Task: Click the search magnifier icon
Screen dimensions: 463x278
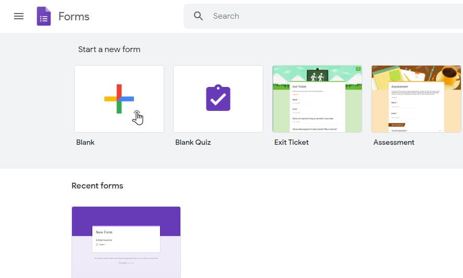Action: [198, 16]
